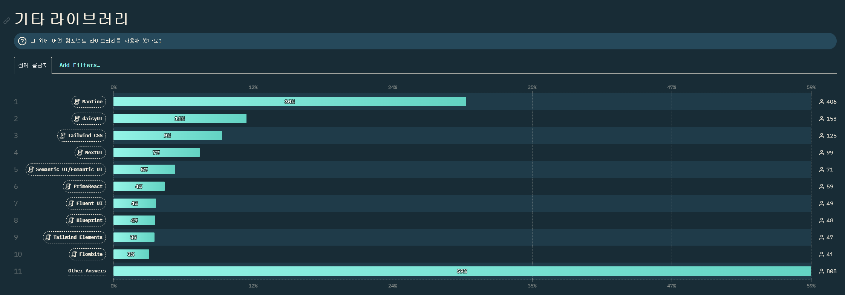Open the Semantic UI/Fomantic UI label
The image size is (845, 295).
click(x=66, y=170)
